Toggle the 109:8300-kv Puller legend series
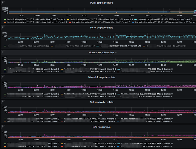 coord(30,19)
